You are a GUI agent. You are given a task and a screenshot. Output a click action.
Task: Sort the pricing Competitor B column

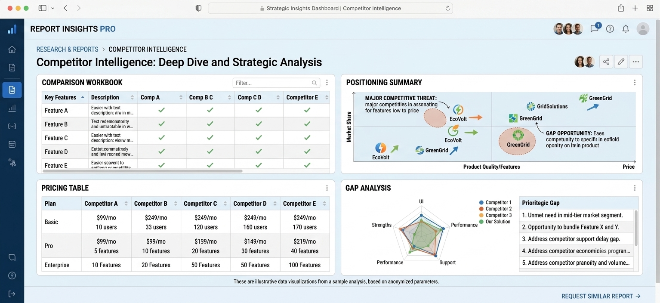coord(176,204)
